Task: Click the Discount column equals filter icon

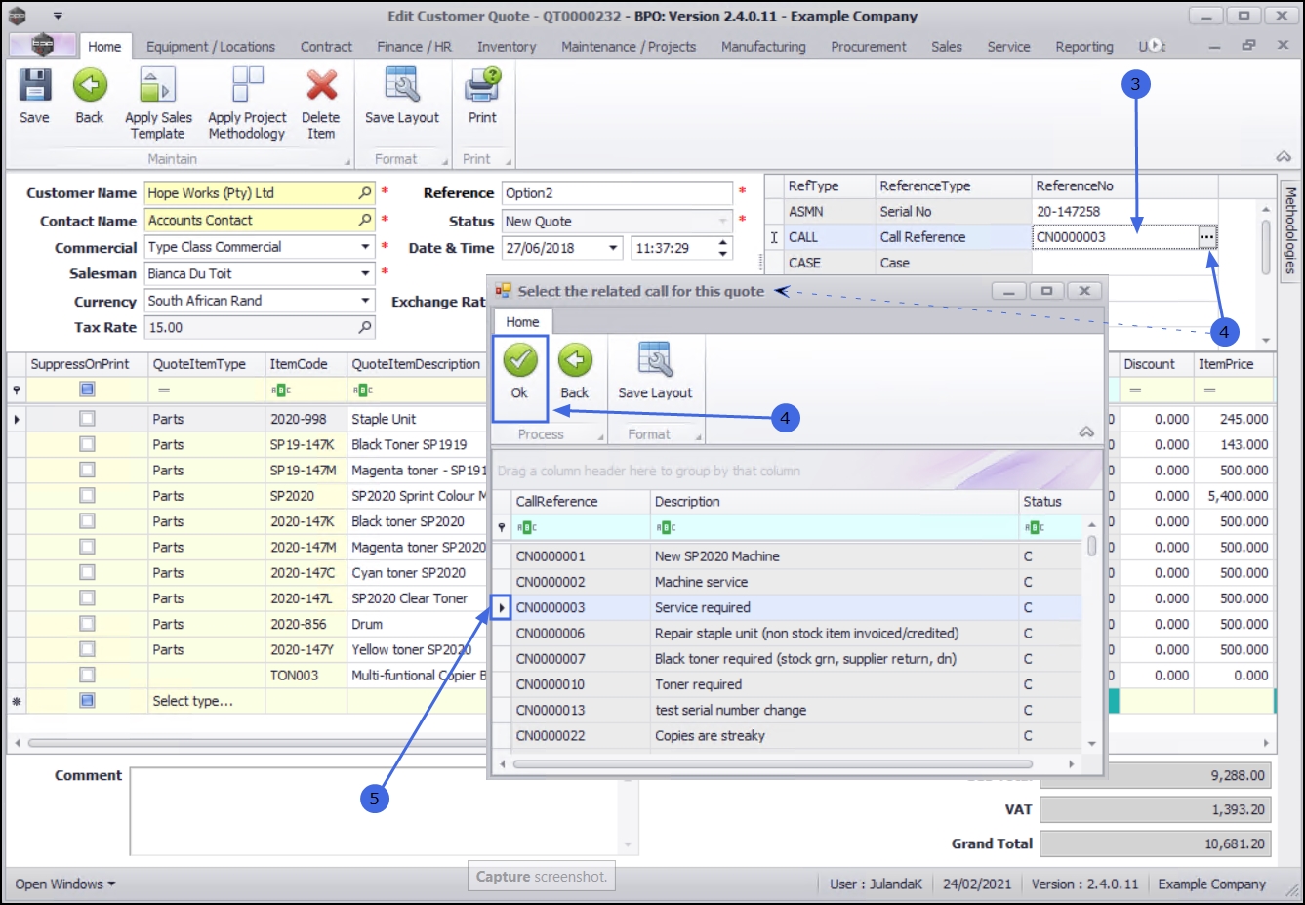Action: (1135, 391)
